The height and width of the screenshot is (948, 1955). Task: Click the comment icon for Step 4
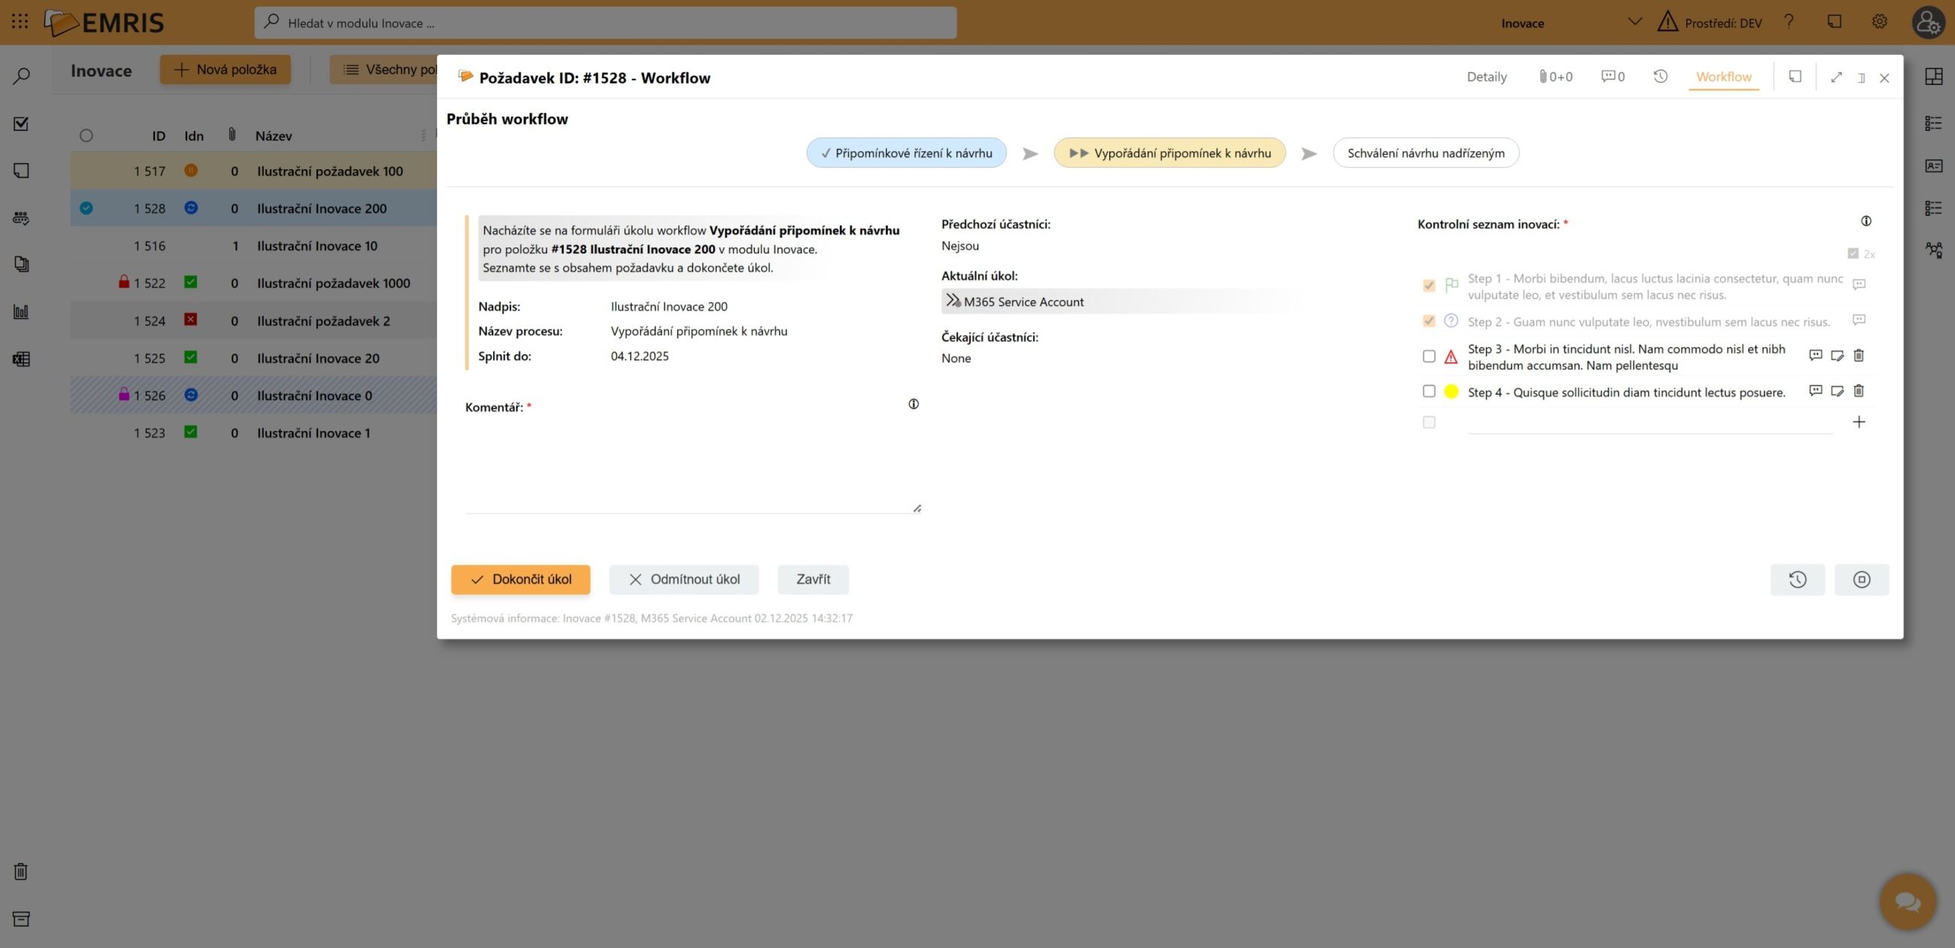pos(1815,391)
